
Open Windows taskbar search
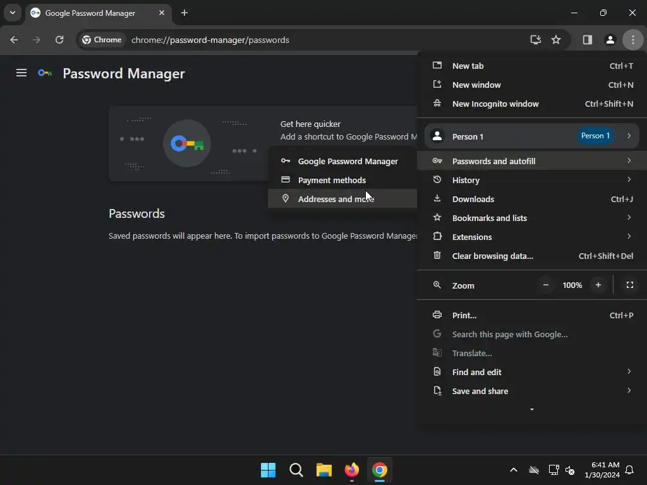pyautogui.click(x=296, y=470)
